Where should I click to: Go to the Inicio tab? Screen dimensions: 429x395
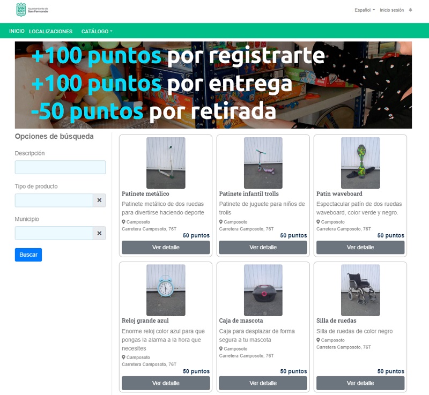(x=17, y=31)
